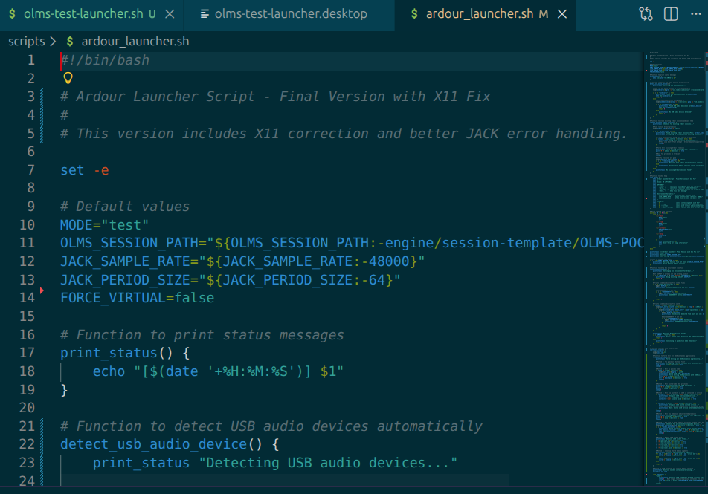The image size is (708, 494).
Task: Split the editor to the right
Action: click(x=671, y=13)
